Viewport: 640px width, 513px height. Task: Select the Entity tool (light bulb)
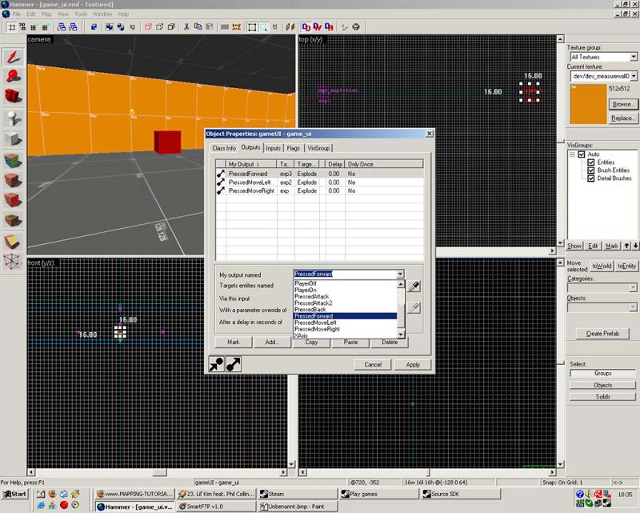click(x=13, y=118)
